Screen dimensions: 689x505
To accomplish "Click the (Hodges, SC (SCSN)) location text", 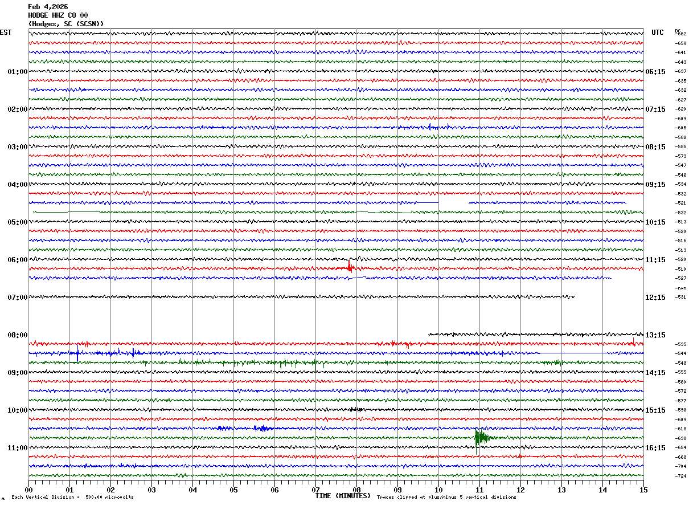I will 66,24.
